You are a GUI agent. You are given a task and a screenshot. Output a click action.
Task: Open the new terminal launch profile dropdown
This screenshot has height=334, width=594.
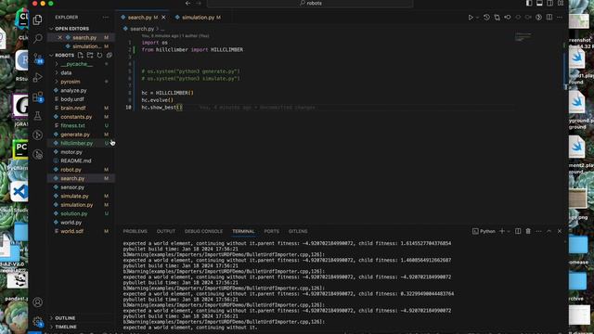[509, 231]
